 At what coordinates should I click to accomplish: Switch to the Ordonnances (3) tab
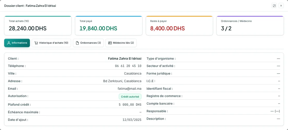pyautogui.click(x=88, y=43)
